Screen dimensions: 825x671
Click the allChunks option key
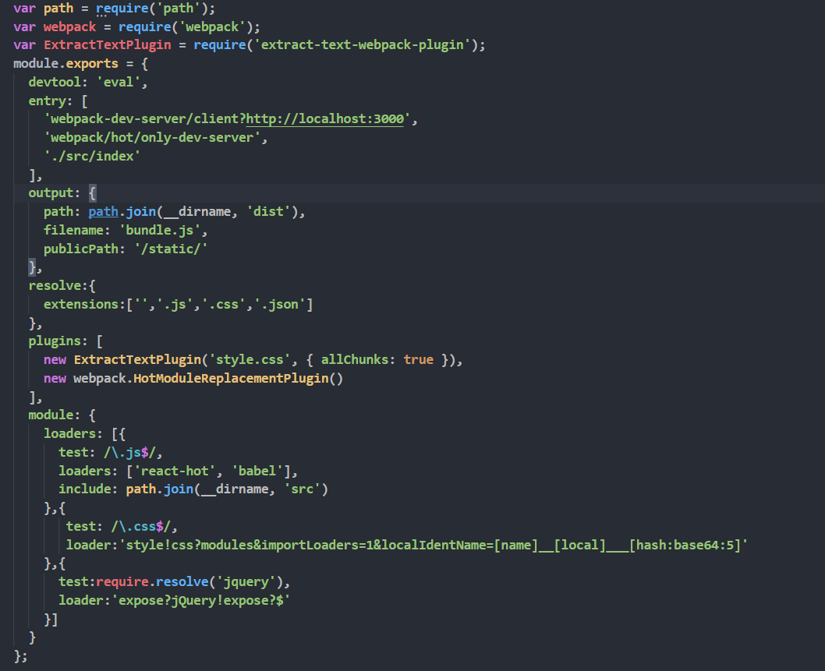click(x=355, y=360)
